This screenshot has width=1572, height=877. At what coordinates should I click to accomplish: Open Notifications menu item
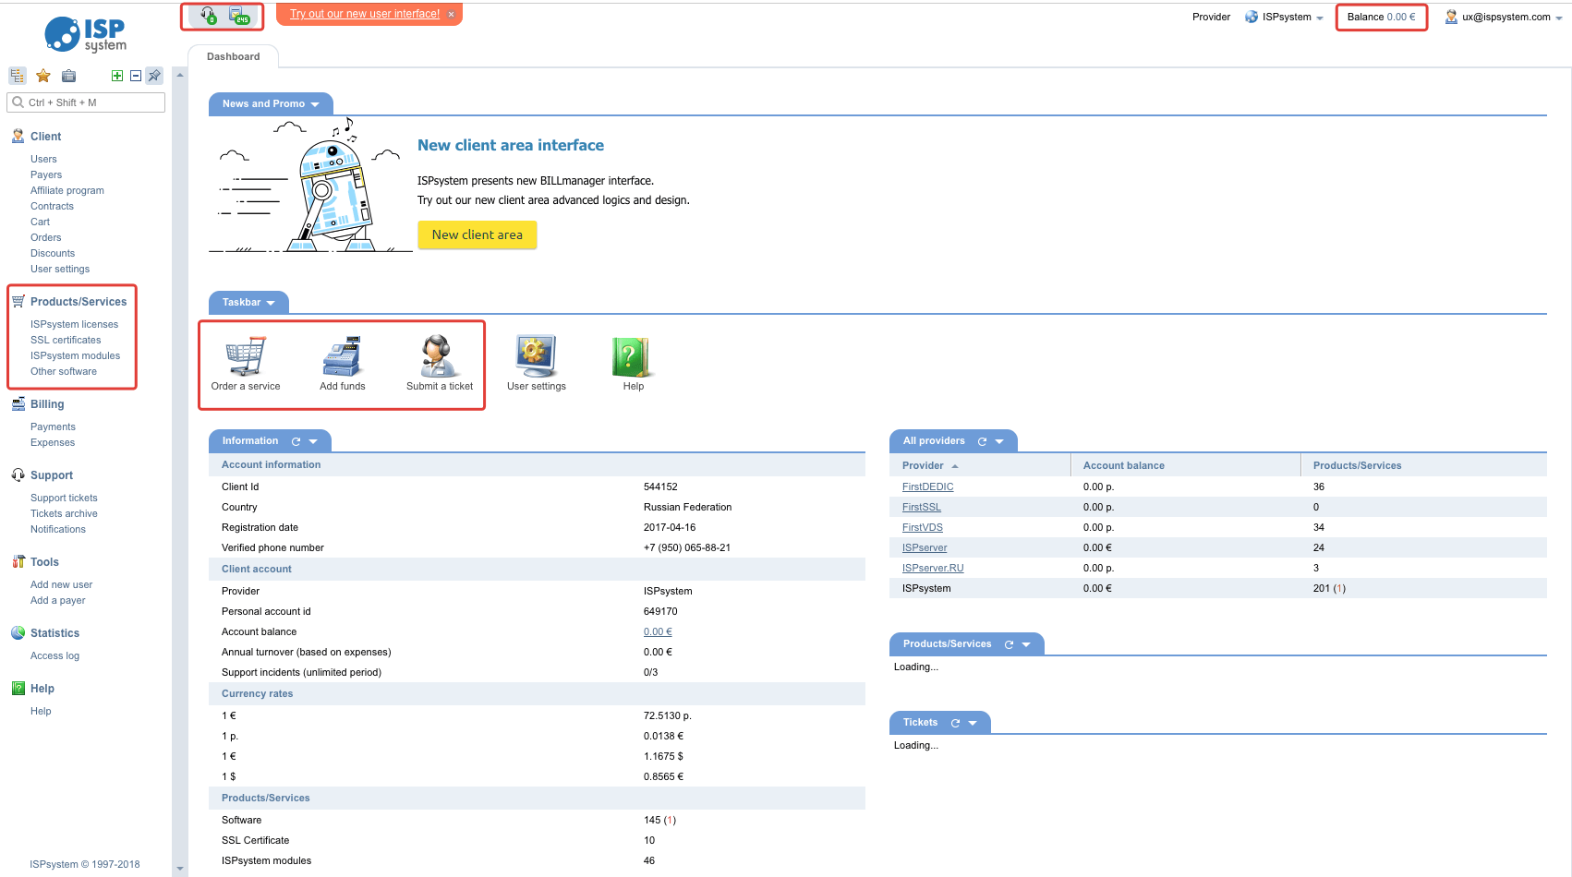pos(58,529)
